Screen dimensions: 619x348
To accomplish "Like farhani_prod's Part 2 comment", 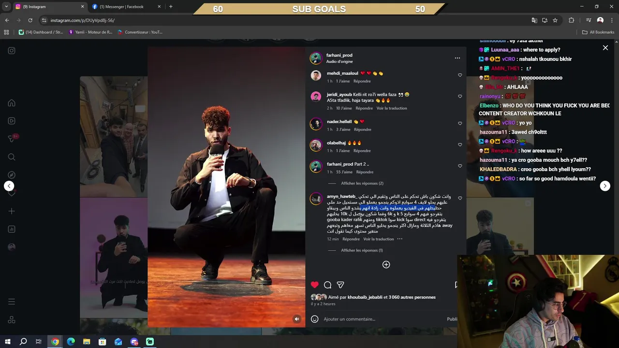I will point(460,166).
